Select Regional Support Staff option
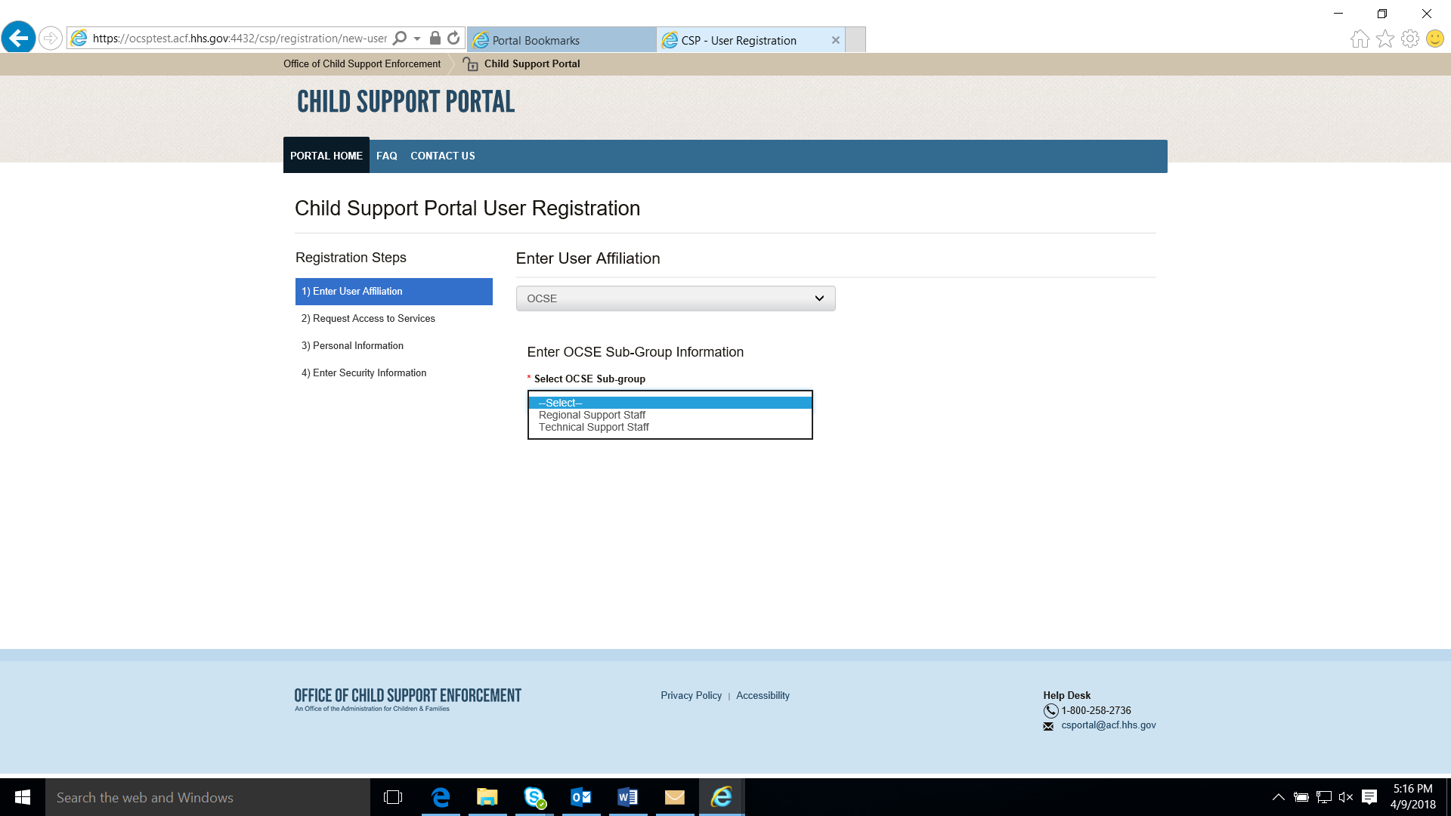1451x816 pixels. [x=592, y=415]
